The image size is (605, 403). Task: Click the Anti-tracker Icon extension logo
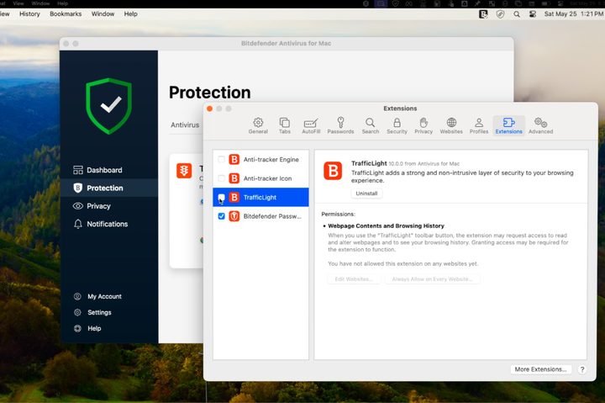point(234,178)
